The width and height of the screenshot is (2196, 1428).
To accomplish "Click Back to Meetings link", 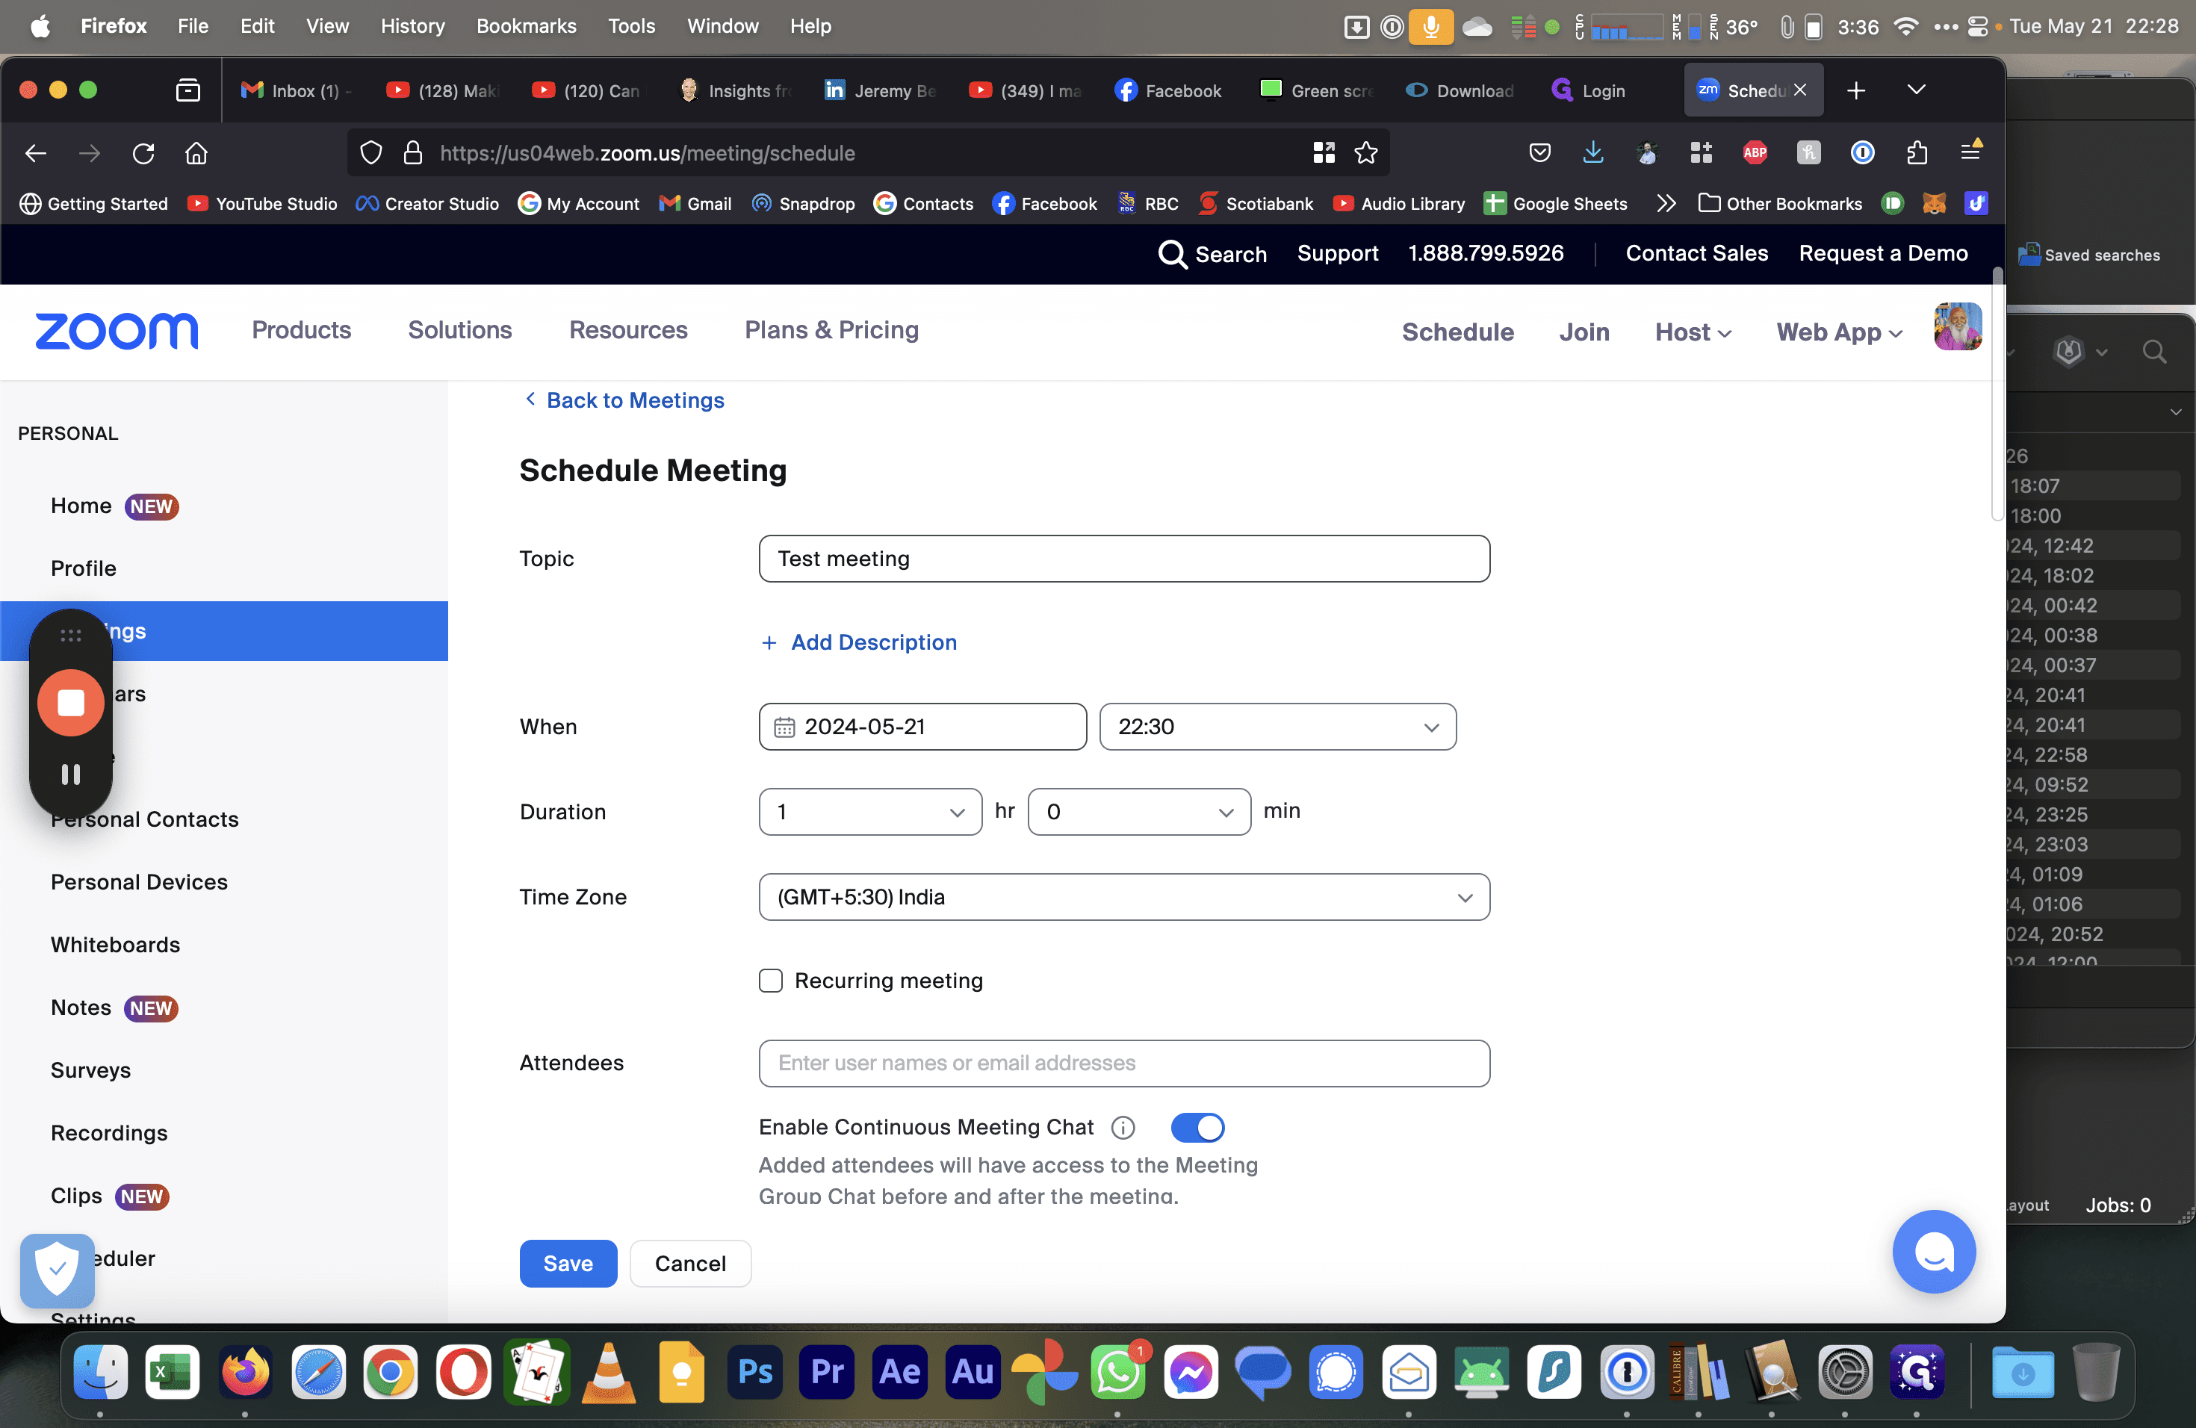I will pyautogui.click(x=624, y=400).
